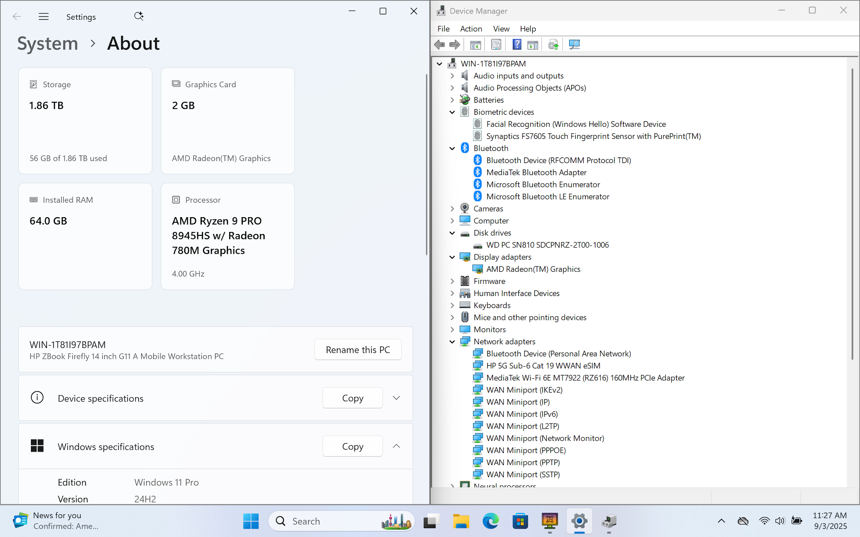Select WAN Miniport (PPPOE) entry
Viewport: 860px width, 537px height.
click(x=526, y=451)
